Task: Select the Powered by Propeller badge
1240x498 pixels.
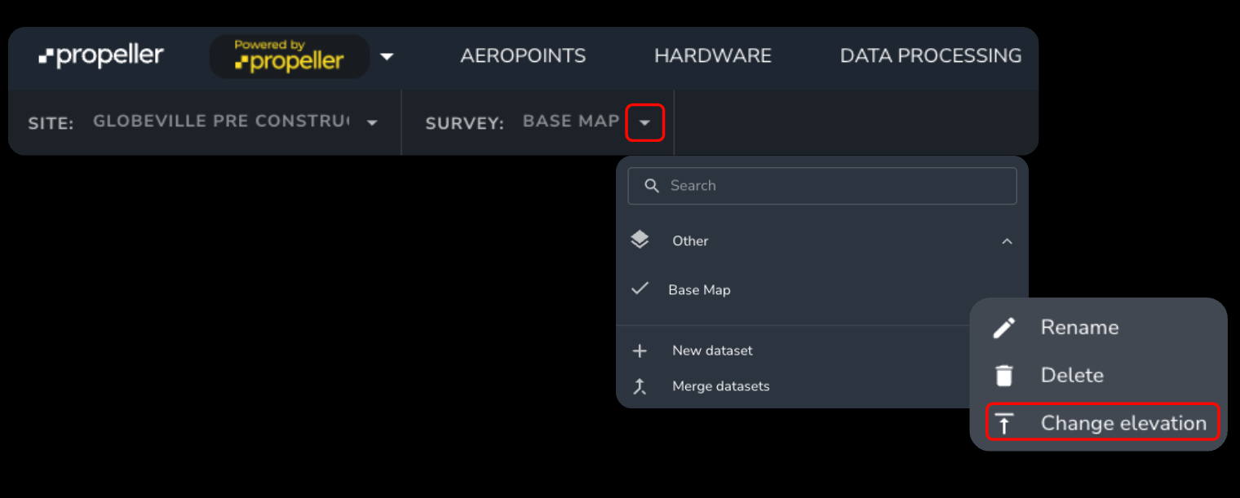Action: pos(290,56)
